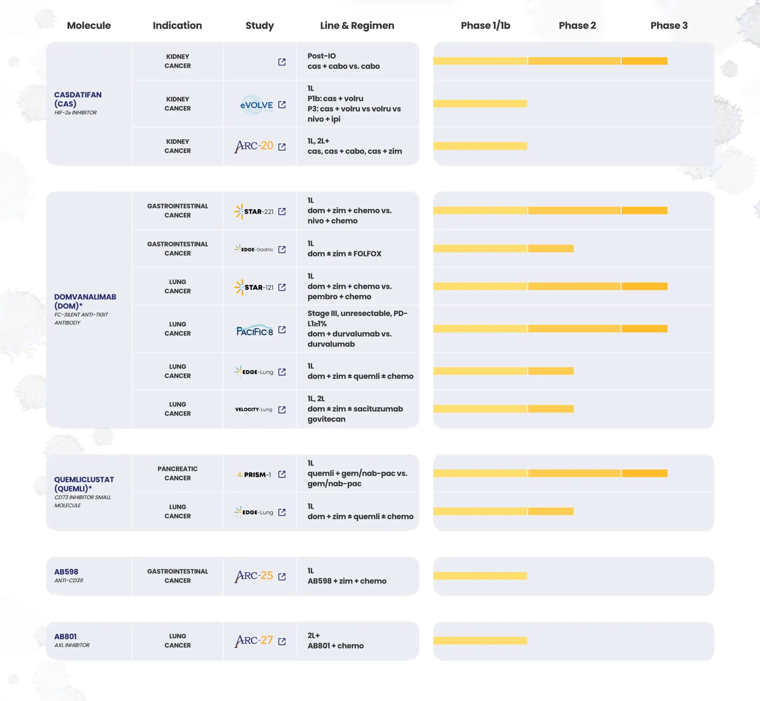Click the Phase 2 column header
760x701 pixels.
pos(577,25)
